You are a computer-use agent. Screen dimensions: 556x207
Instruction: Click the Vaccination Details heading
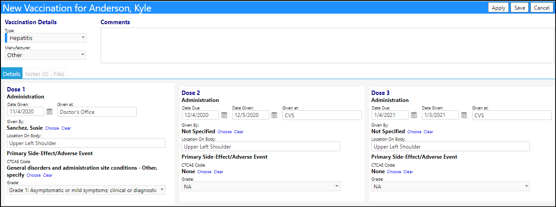pyautogui.click(x=31, y=22)
